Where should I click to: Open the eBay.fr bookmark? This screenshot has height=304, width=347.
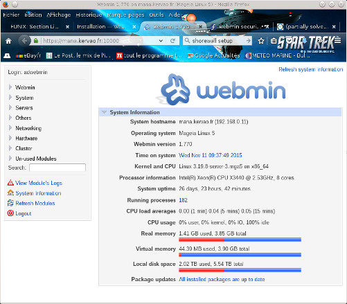(x=28, y=55)
